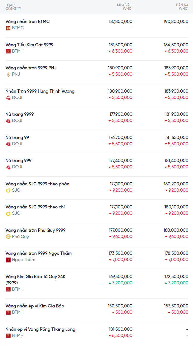Select Vàng nhẫn trơn 9999 PNJ
Image resolution: width=193 pixels, height=345 pixels.
click(x=31, y=68)
